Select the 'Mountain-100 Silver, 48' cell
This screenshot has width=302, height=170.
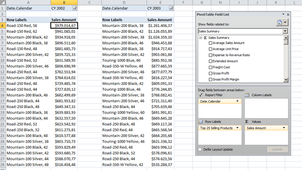28,165
